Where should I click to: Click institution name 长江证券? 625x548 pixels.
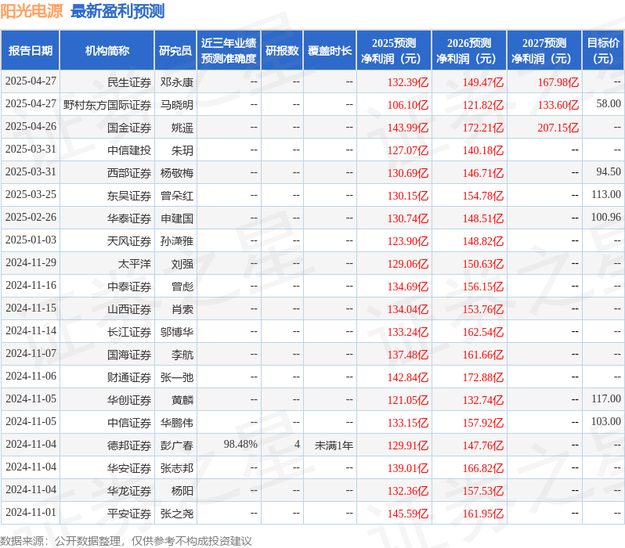point(129,333)
